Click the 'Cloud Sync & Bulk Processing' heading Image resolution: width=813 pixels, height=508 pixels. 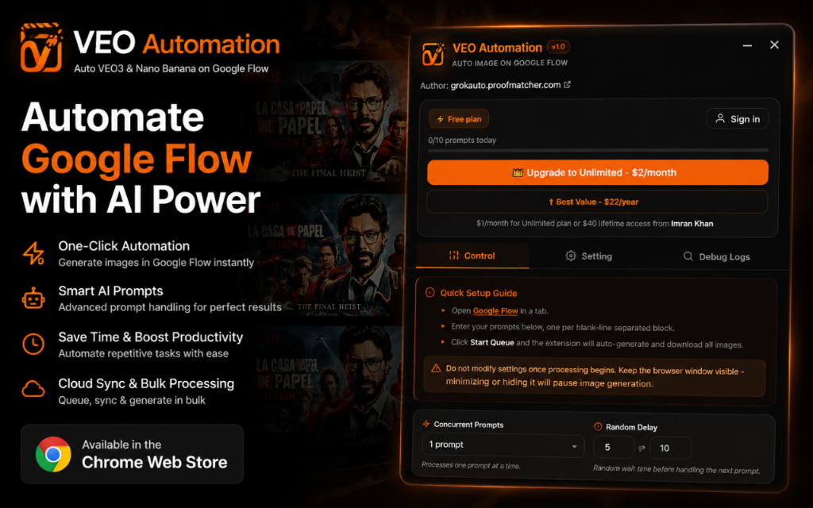click(x=146, y=383)
